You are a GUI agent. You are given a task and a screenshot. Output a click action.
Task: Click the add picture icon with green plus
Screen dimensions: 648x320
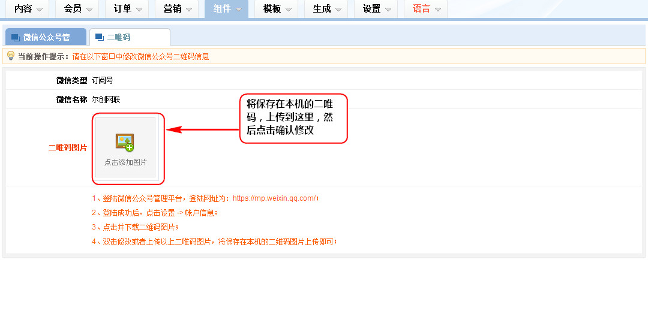tap(125, 142)
